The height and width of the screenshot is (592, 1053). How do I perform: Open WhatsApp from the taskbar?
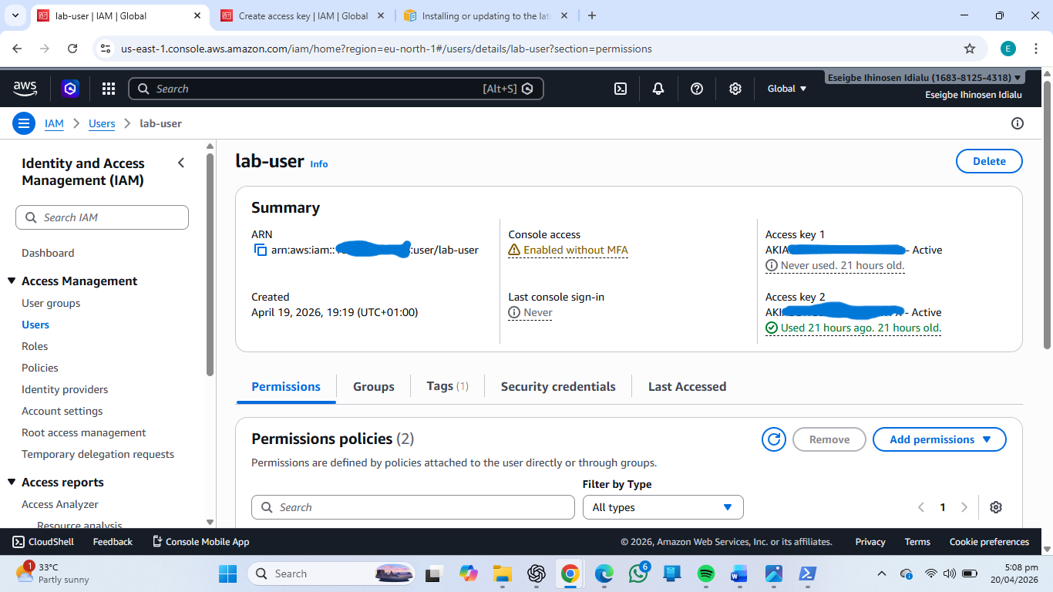(x=638, y=573)
